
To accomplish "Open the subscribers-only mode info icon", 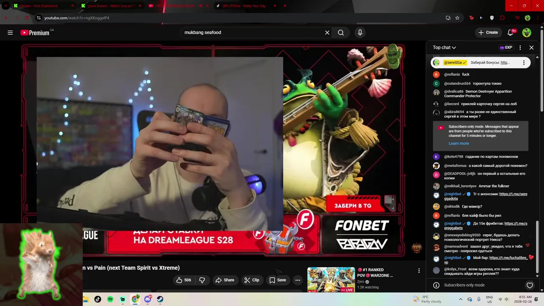I will tap(436, 285).
